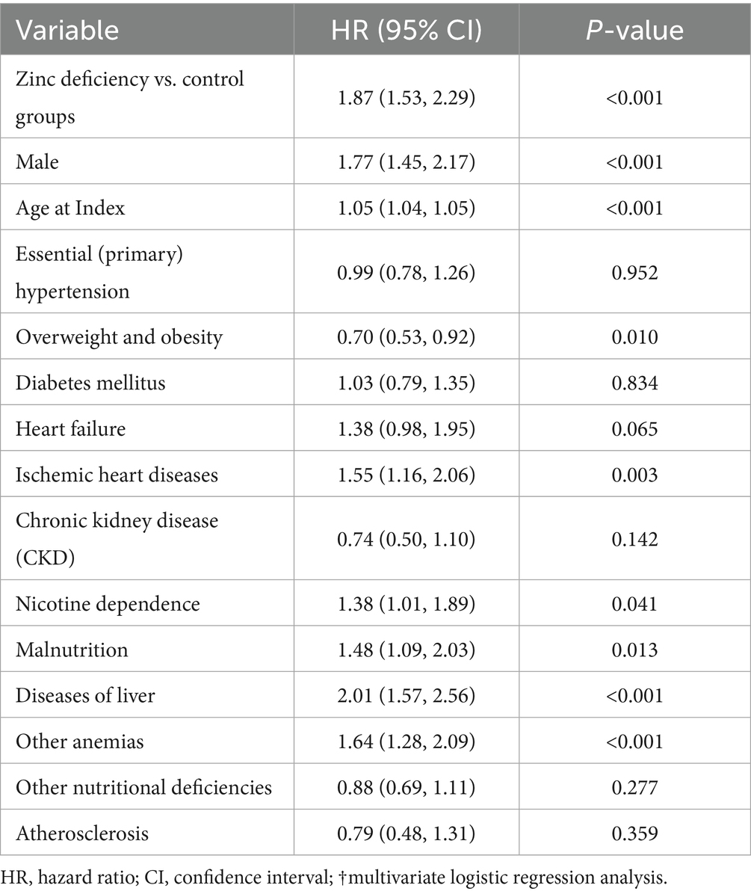Select the Ischemic heart diseases label
751x894 pixels.
(x=117, y=475)
